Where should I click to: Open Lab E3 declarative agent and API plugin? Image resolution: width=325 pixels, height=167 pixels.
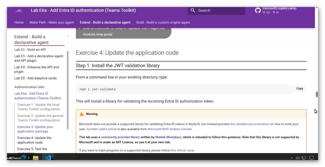point(39,58)
